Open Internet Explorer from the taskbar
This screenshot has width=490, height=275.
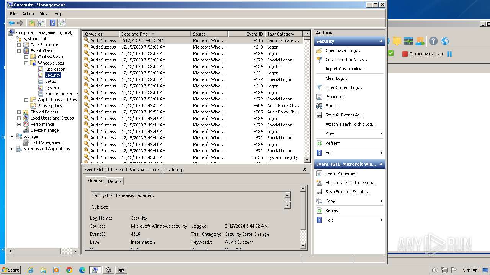[x=30, y=270]
